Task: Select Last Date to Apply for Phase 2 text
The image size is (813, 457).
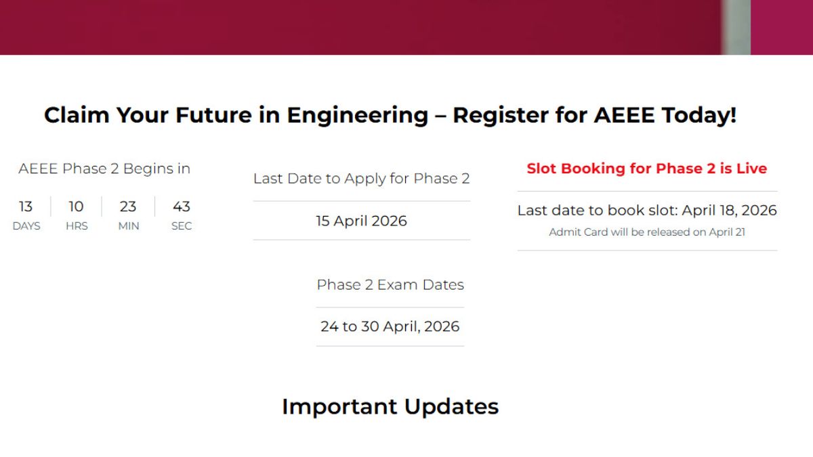Action: click(361, 179)
